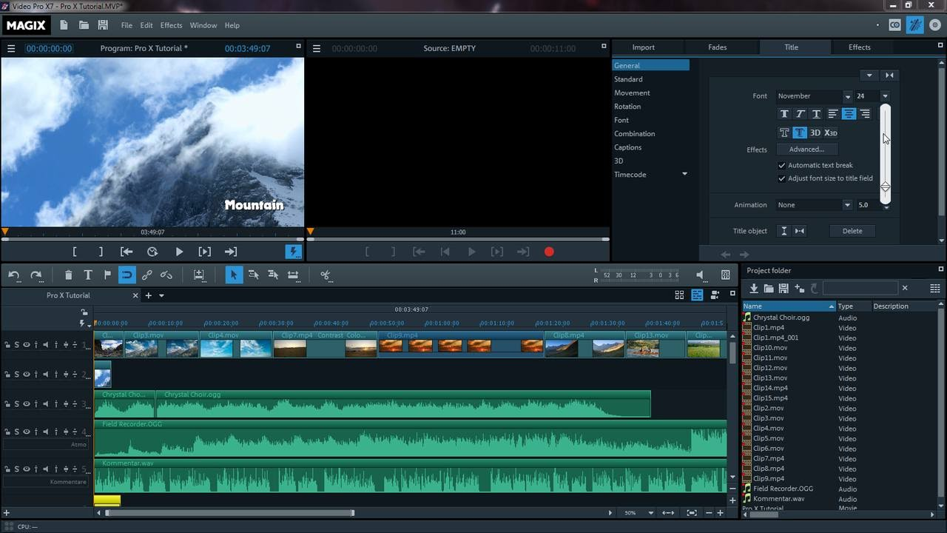Screen dimensions: 947x533
Task: Set out-point bracket in program monitor
Action: coord(101,252)
